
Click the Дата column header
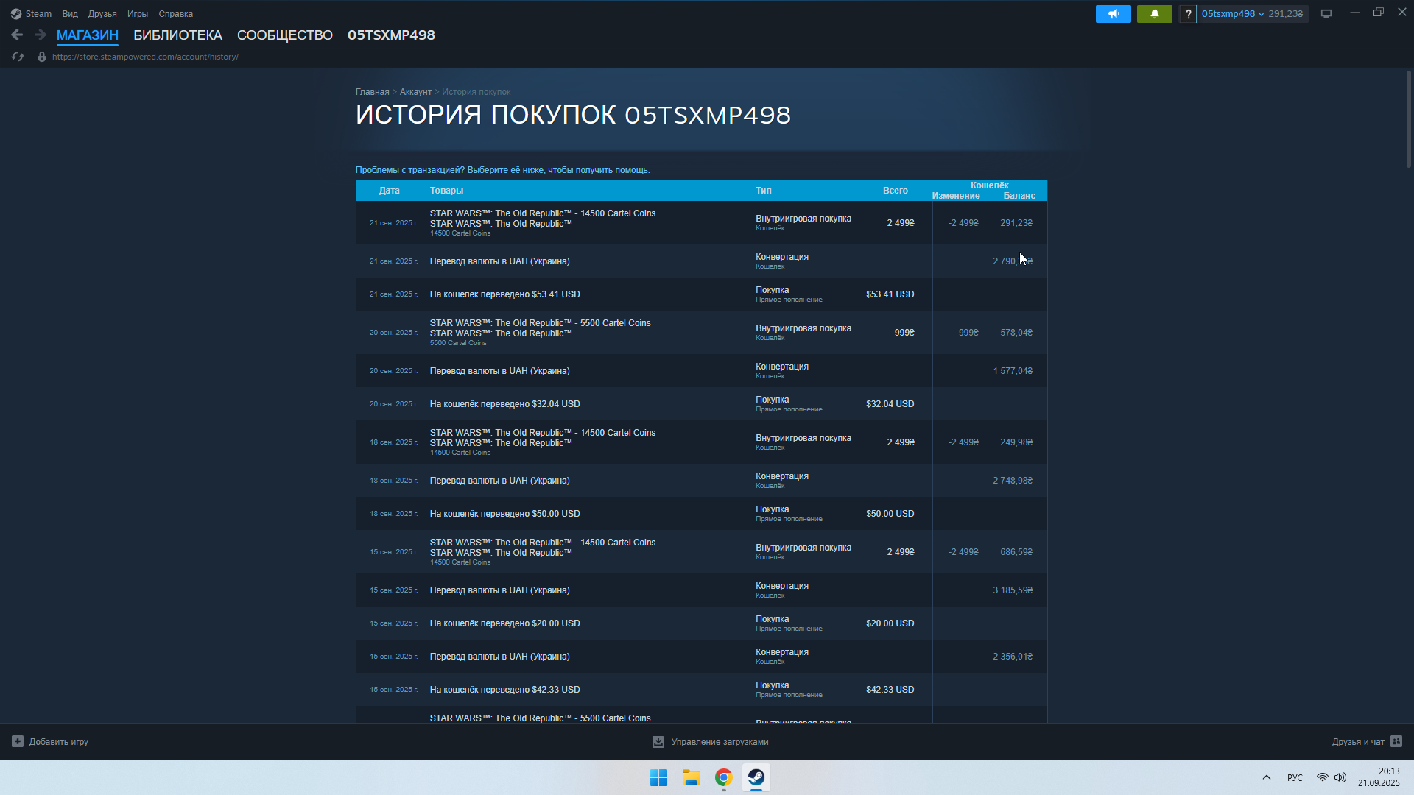coord(389,191)
